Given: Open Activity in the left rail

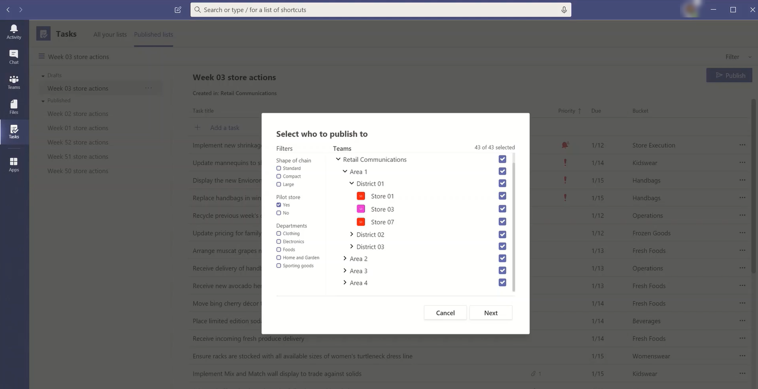Looking at the screenshot, I should (14, 32).
